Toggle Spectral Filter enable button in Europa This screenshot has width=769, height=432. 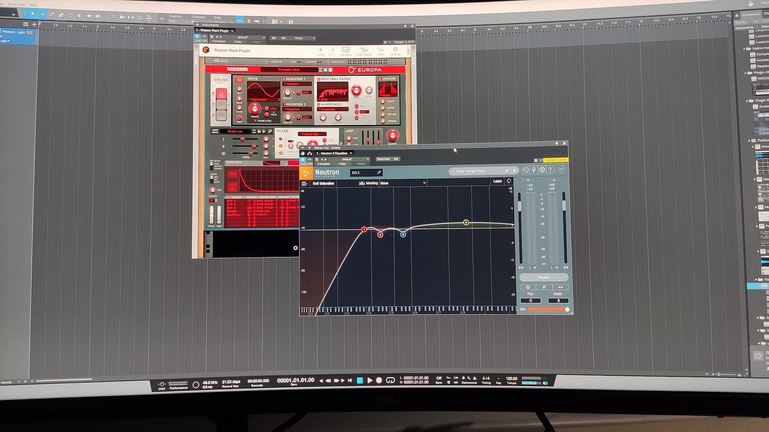pyautogui.click(x=319, y=79)
